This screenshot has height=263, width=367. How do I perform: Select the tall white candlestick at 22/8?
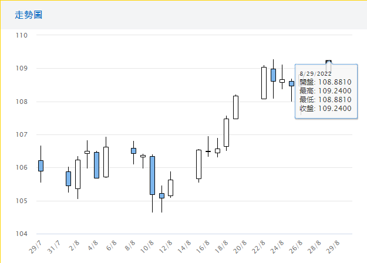click(264, 83)
